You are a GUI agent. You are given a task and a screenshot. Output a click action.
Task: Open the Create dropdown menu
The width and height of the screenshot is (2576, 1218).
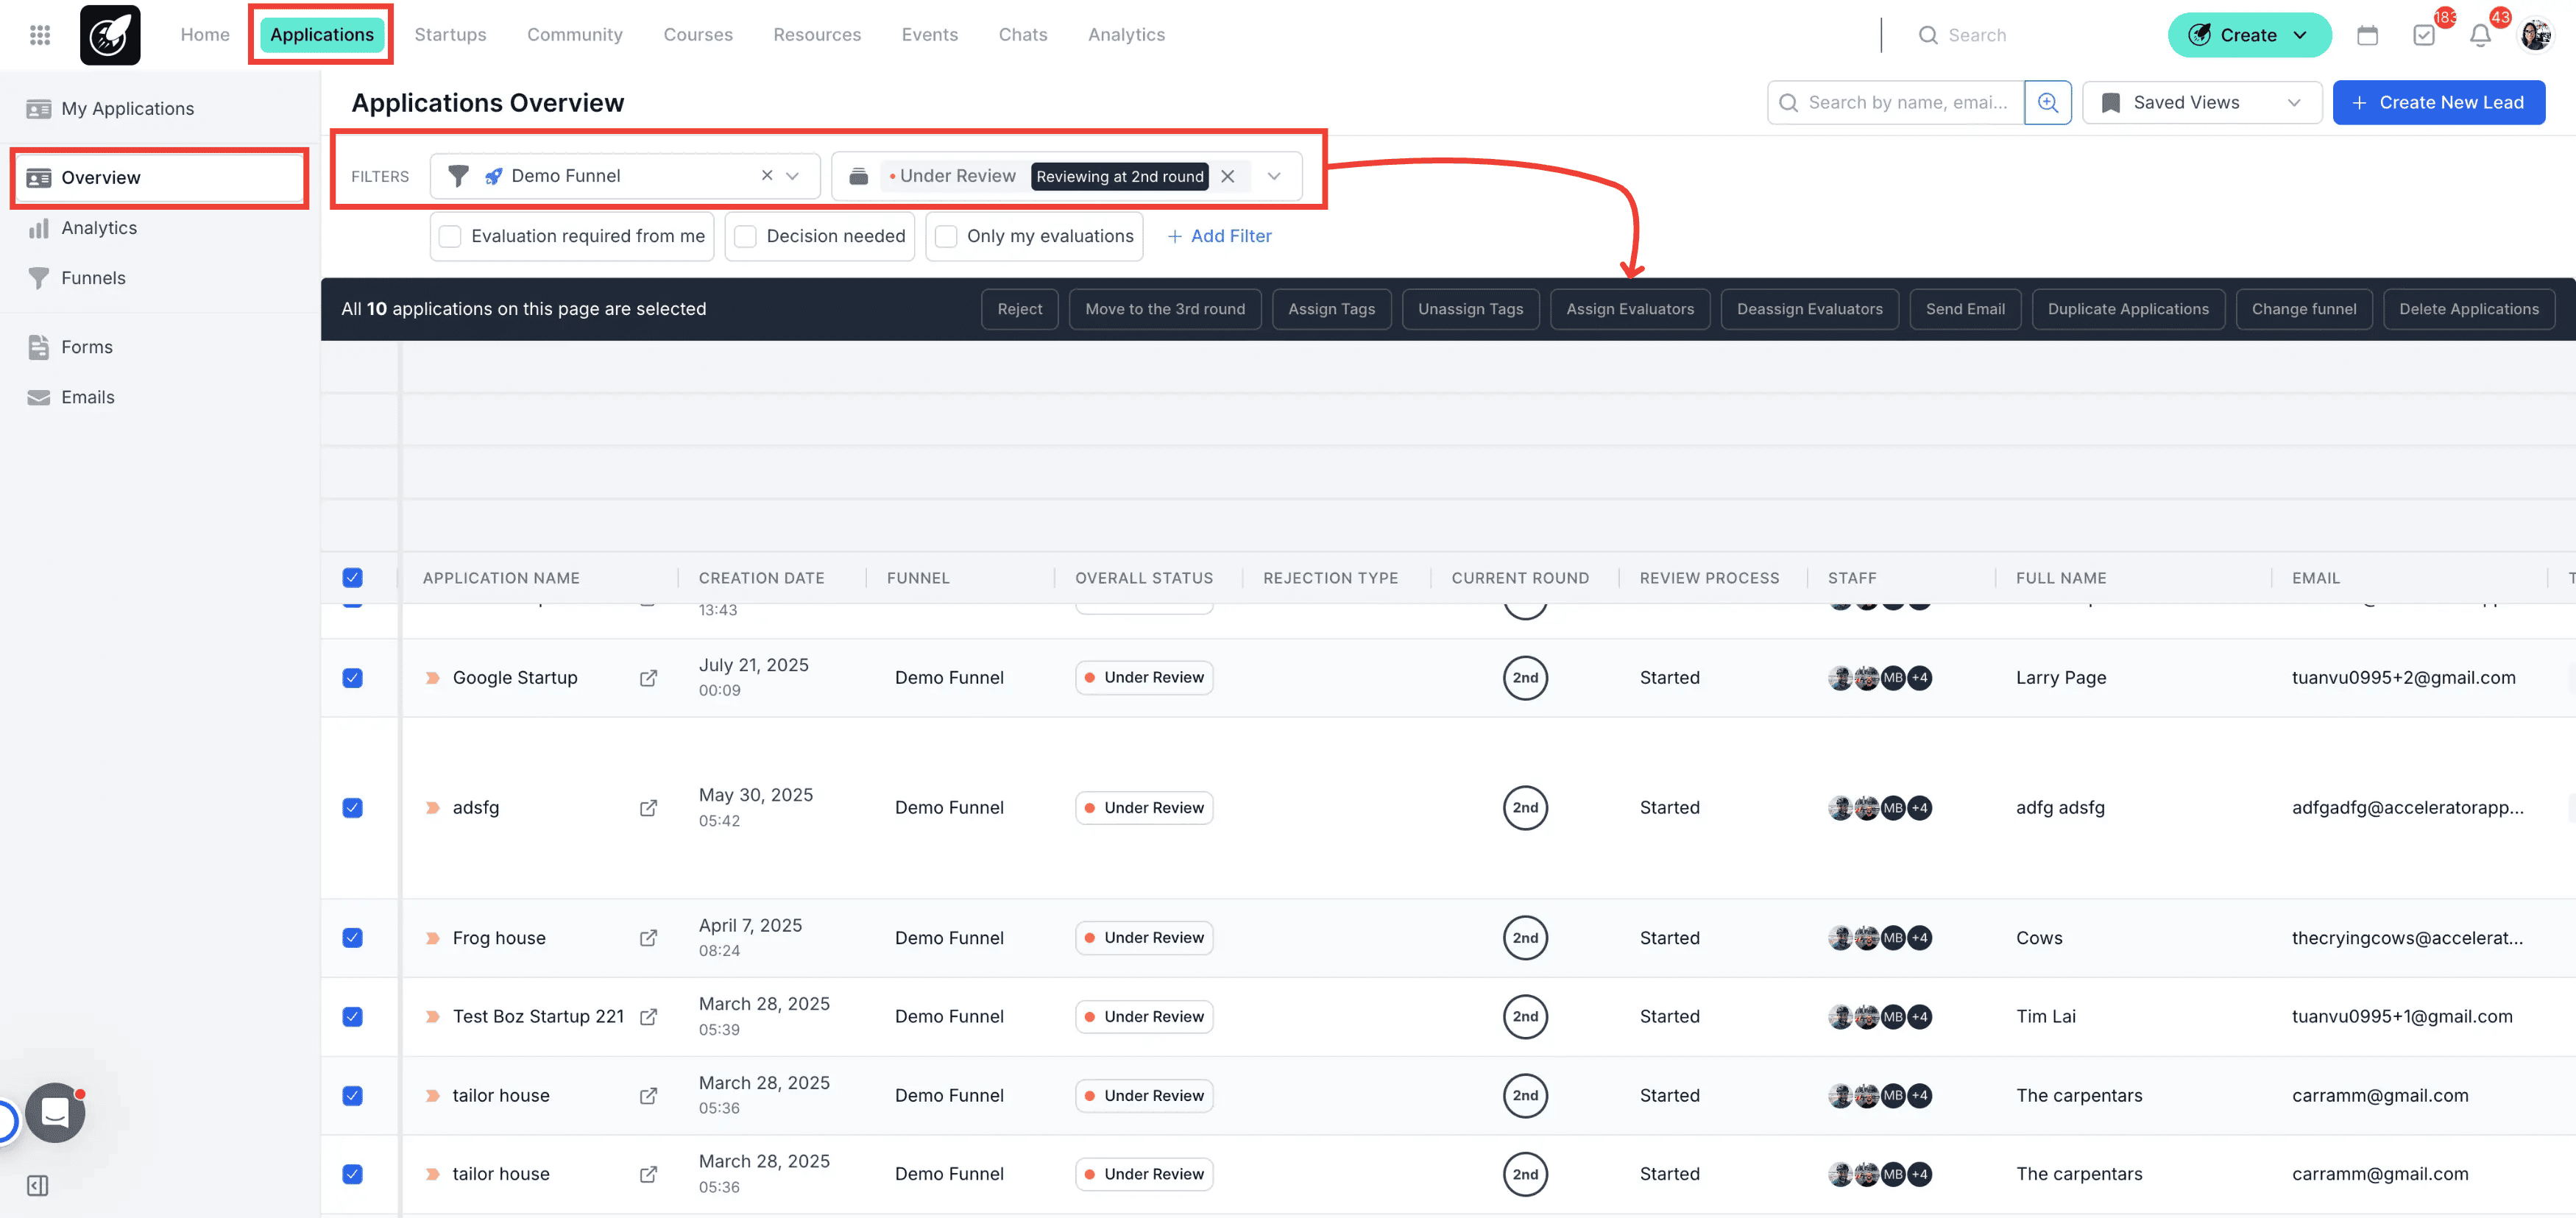click(2249, 35)
